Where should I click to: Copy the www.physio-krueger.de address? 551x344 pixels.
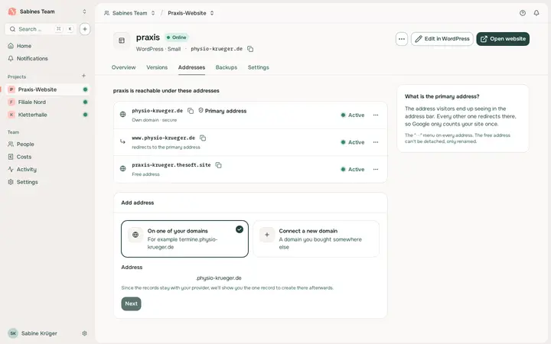coord(203,138)
